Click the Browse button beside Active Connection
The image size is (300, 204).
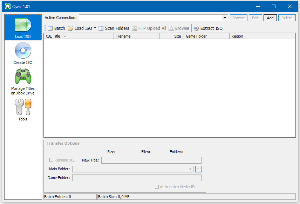point(239,18)
